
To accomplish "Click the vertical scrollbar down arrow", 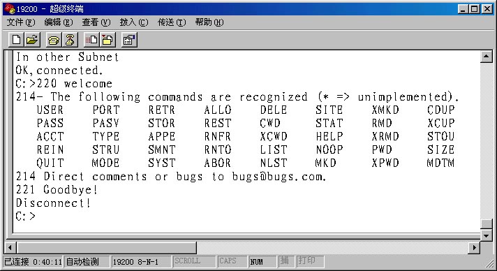I will [x=487, y=235].
